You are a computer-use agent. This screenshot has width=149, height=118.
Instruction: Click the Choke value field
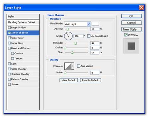coord(95,48)
